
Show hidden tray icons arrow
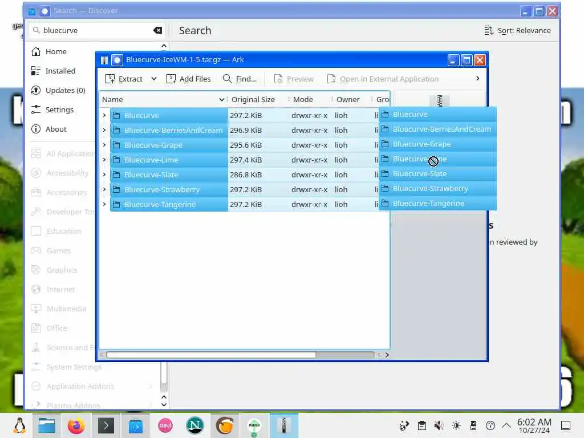(506, 425)
